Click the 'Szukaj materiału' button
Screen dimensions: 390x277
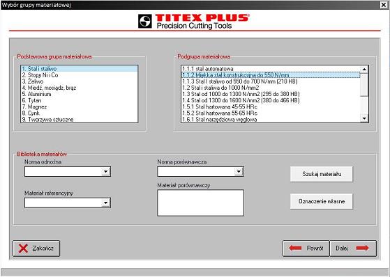[x=322, y=174]
